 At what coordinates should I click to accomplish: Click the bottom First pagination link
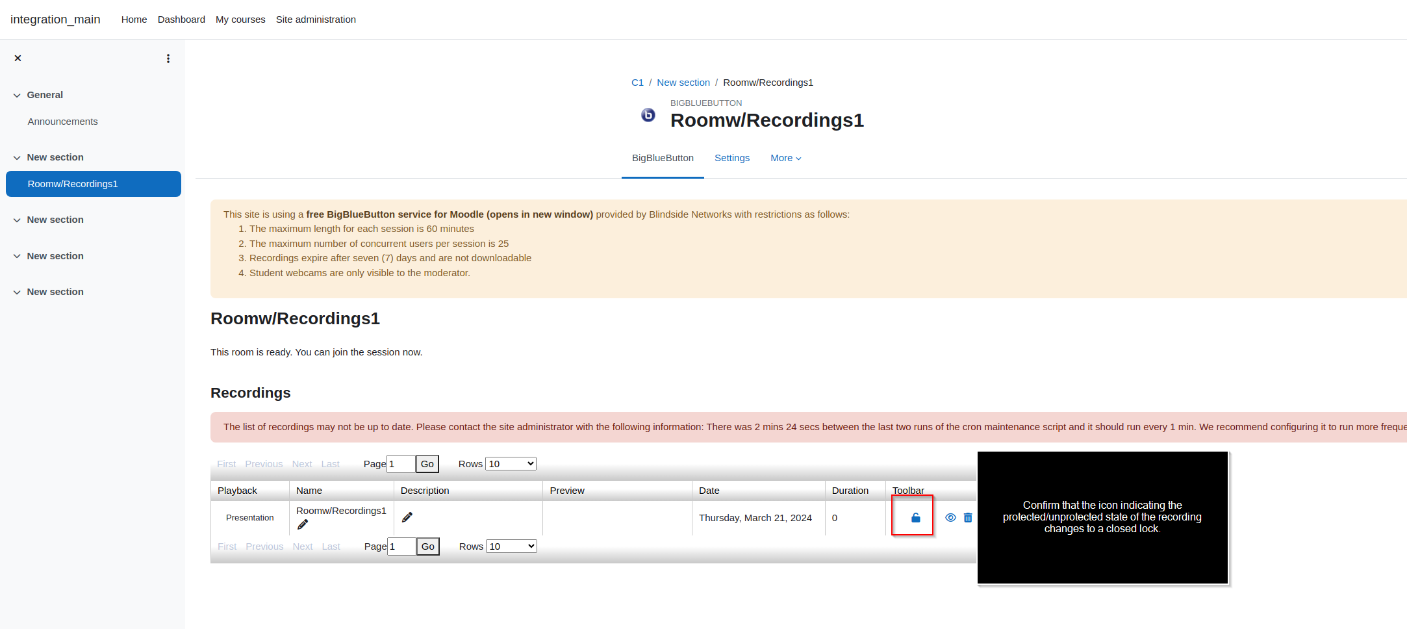(x=227, y=546)
